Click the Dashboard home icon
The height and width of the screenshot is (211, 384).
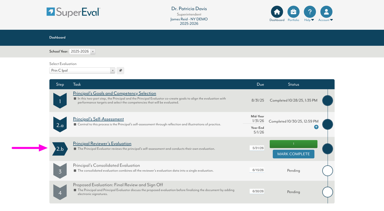coord(277,12)
